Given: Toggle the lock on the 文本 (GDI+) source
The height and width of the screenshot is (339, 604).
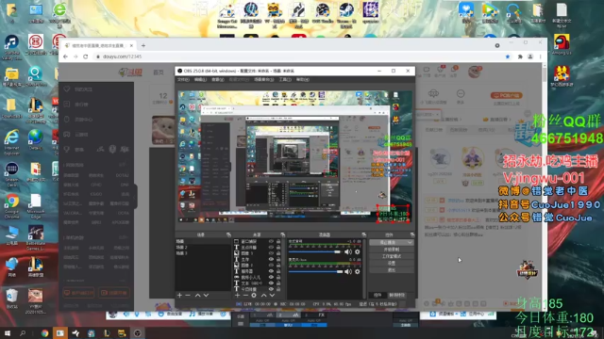Looking at the screenshot, I should click(278, 283).
